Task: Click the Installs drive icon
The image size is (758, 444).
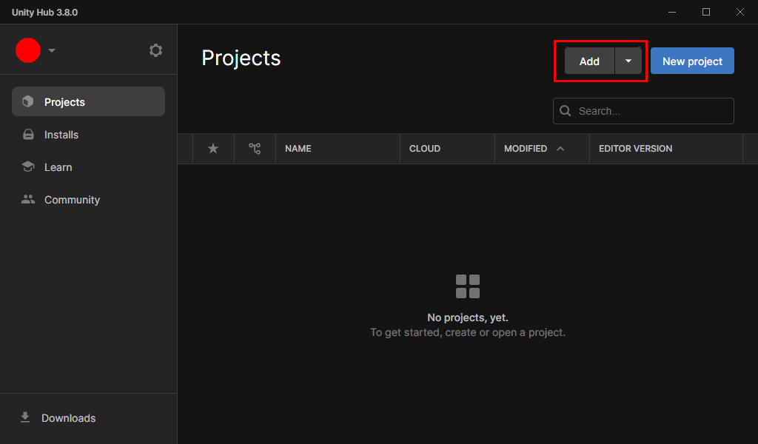Action: 29,135
